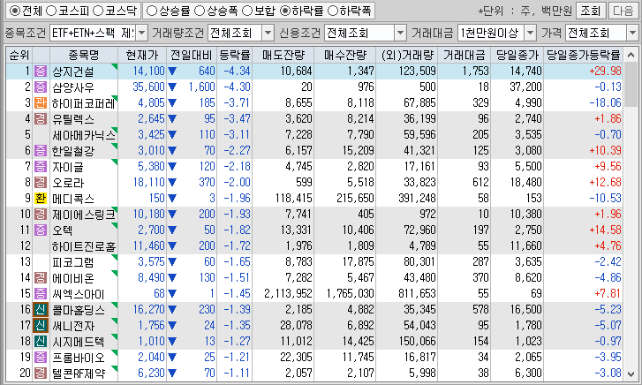642x385 pixels.
Task: Click the 전일대비 column header
Action: click(x=192, y=55)
